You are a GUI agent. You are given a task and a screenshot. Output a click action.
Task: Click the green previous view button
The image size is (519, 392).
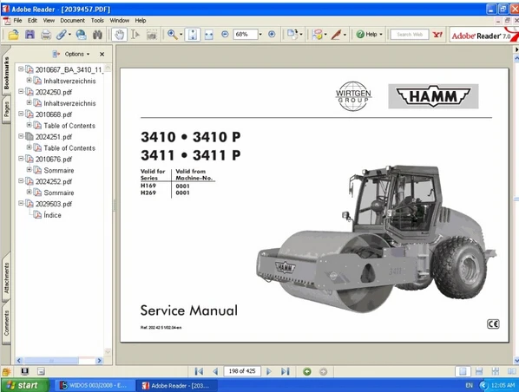coord(307,371)
